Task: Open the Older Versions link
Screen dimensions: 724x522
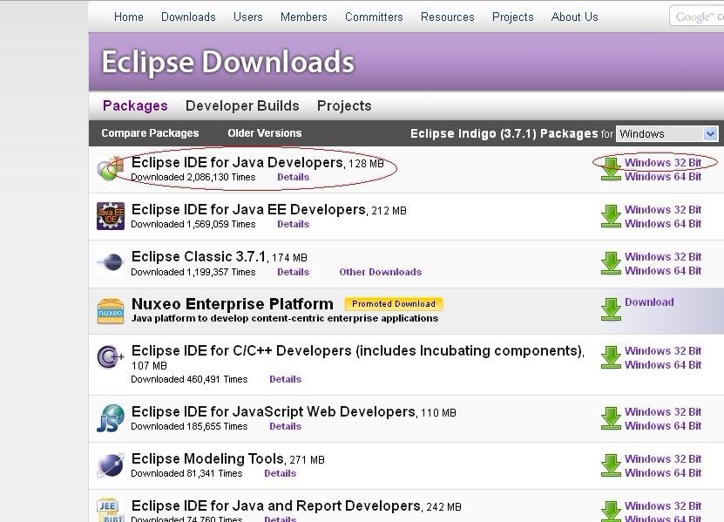Action: (x=265, y=133)
